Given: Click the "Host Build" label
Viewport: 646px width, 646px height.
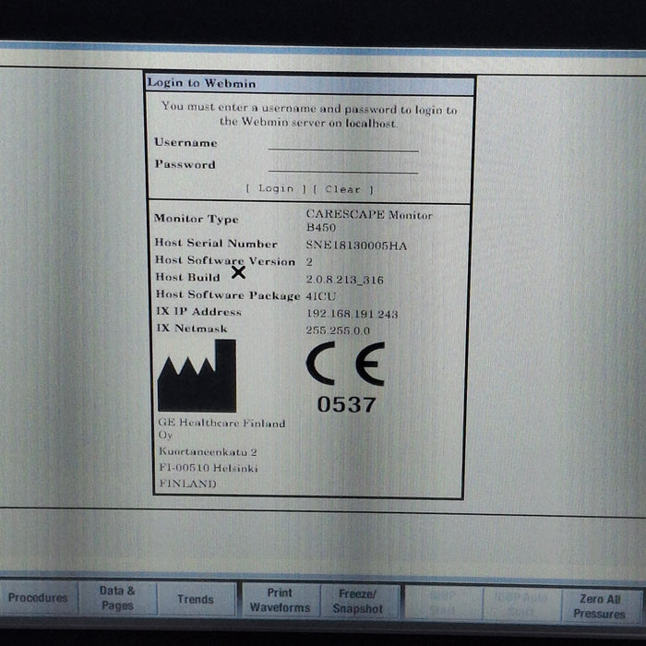Looking at the screenshot, I should click(x=187, y=277).
